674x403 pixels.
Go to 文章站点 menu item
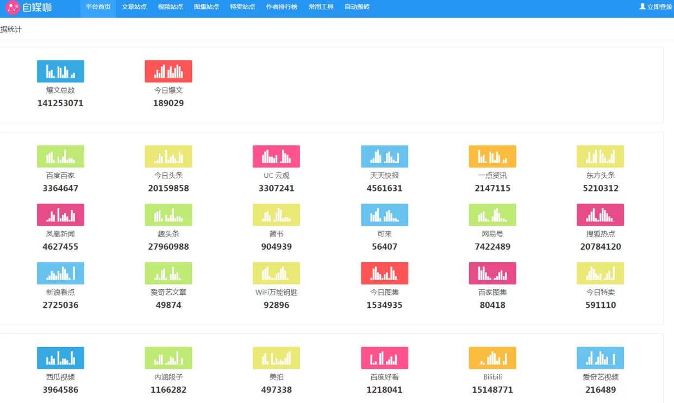click(x=134, y=7)
